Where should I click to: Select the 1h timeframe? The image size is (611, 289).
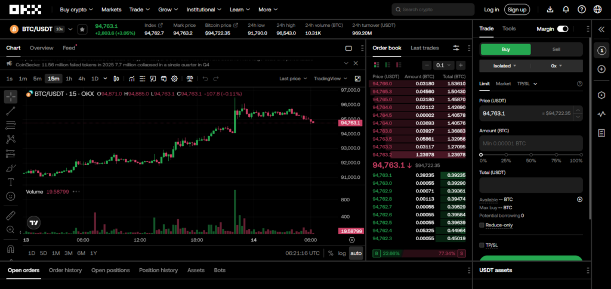coord(69,79)
